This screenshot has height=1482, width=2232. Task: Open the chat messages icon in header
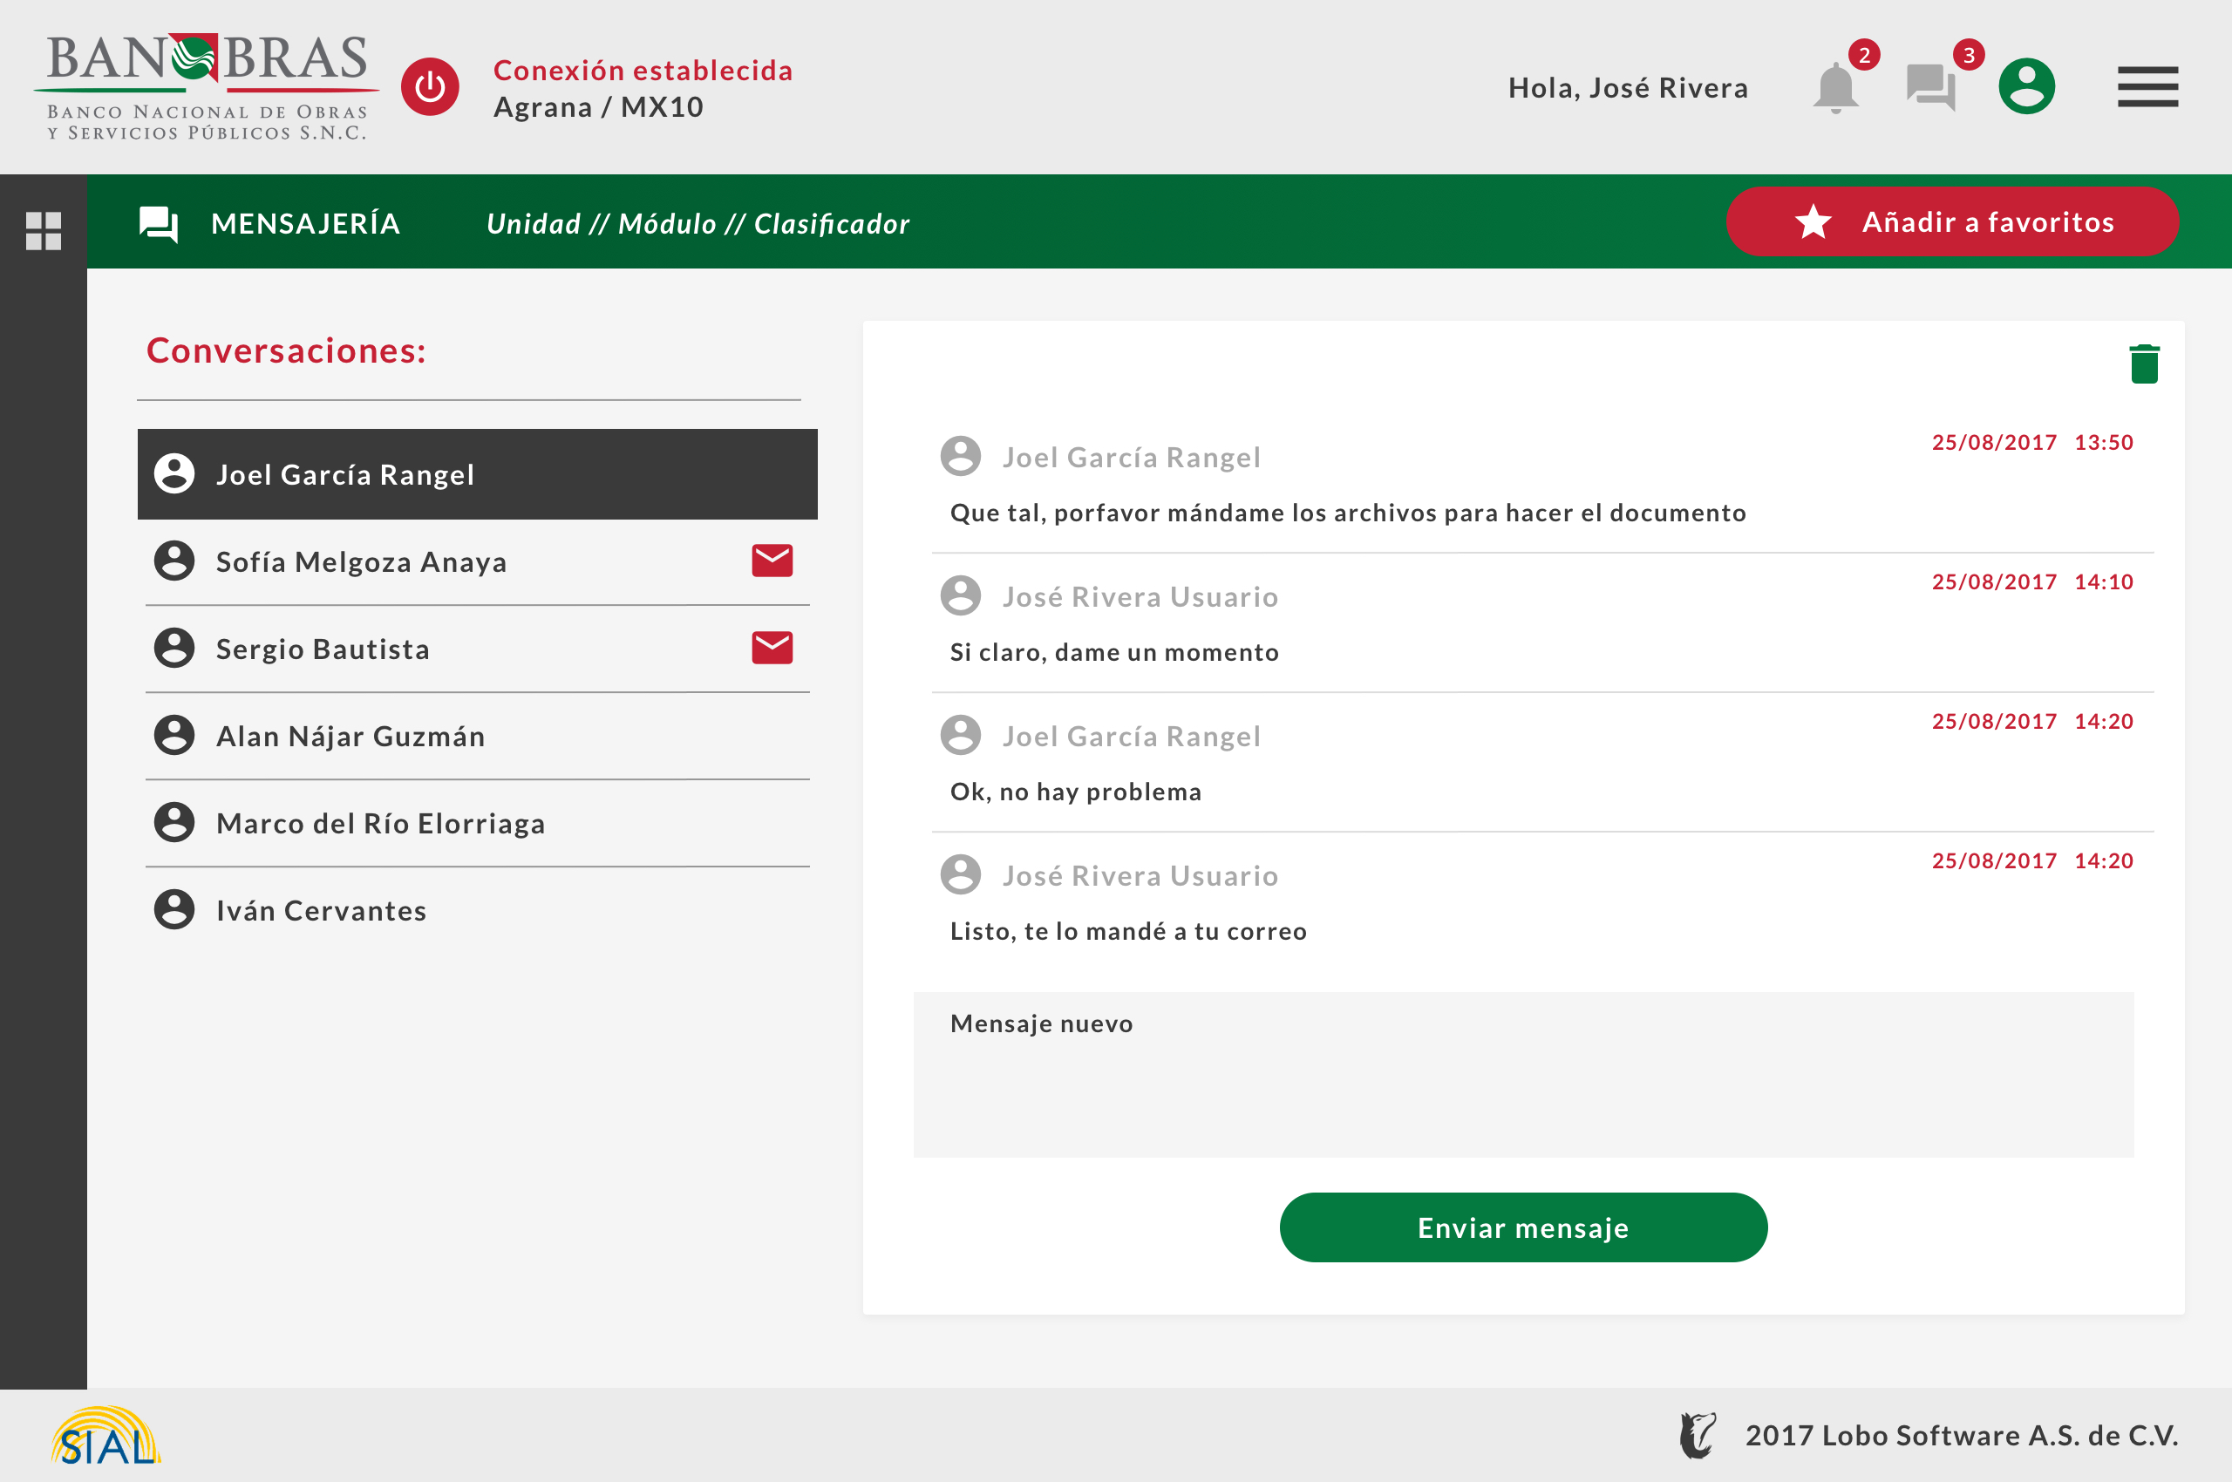(x=1930, y=88)
